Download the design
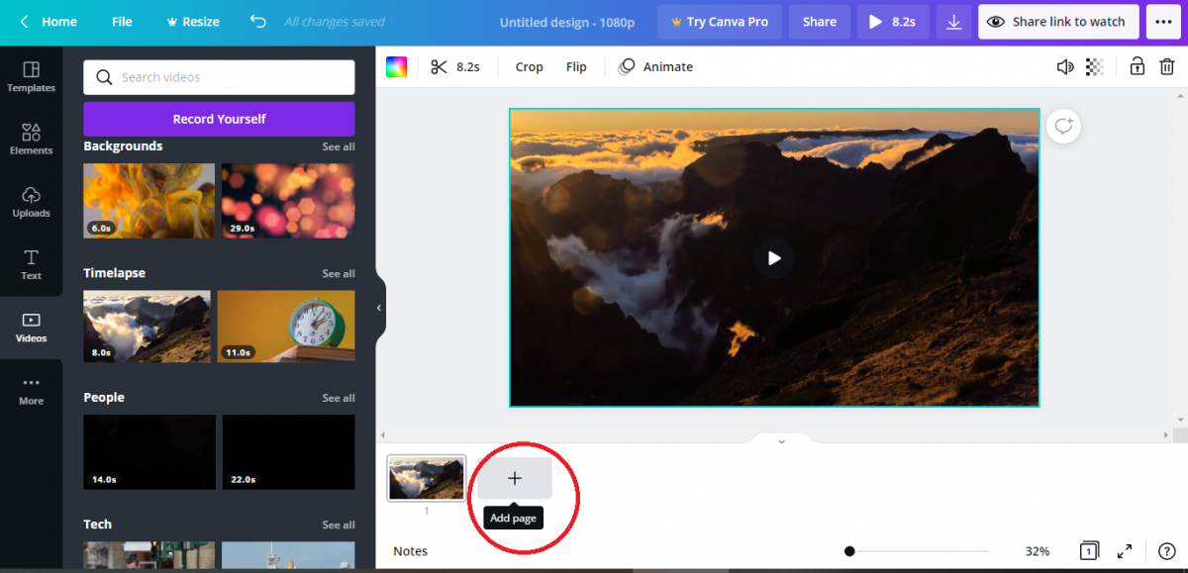 [954, 21]
